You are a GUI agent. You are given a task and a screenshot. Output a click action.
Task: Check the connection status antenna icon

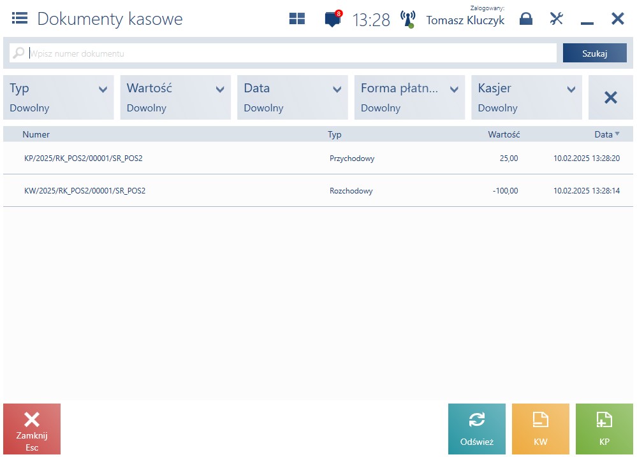[408, 19]
